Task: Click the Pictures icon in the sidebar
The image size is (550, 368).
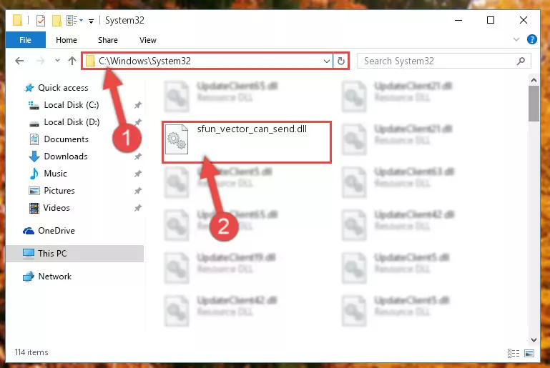Action: tap(34, 191)
